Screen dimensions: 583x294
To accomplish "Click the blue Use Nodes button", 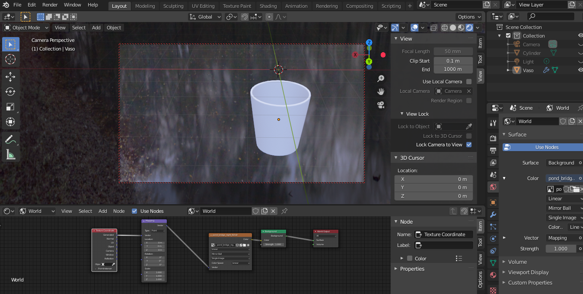I will 546,147.
